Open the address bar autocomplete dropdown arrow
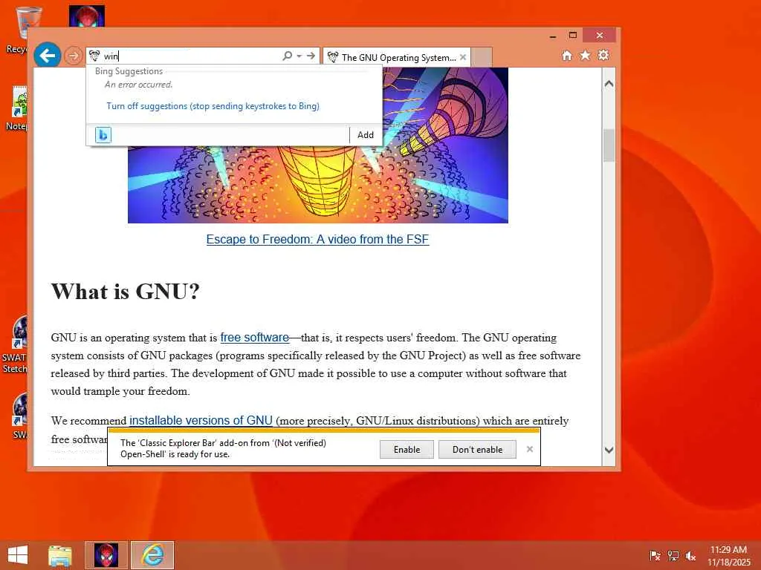761x570 pixels. pyautogui.click(x=299, y=56)
